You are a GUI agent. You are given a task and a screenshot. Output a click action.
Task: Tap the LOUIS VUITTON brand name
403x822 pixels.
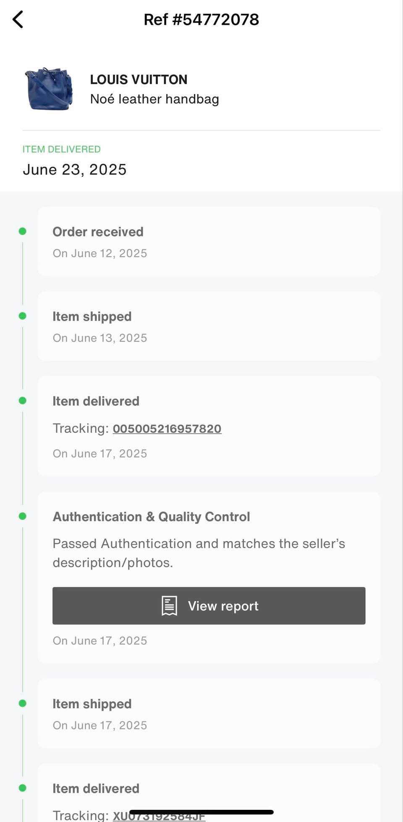click(139, 79)
